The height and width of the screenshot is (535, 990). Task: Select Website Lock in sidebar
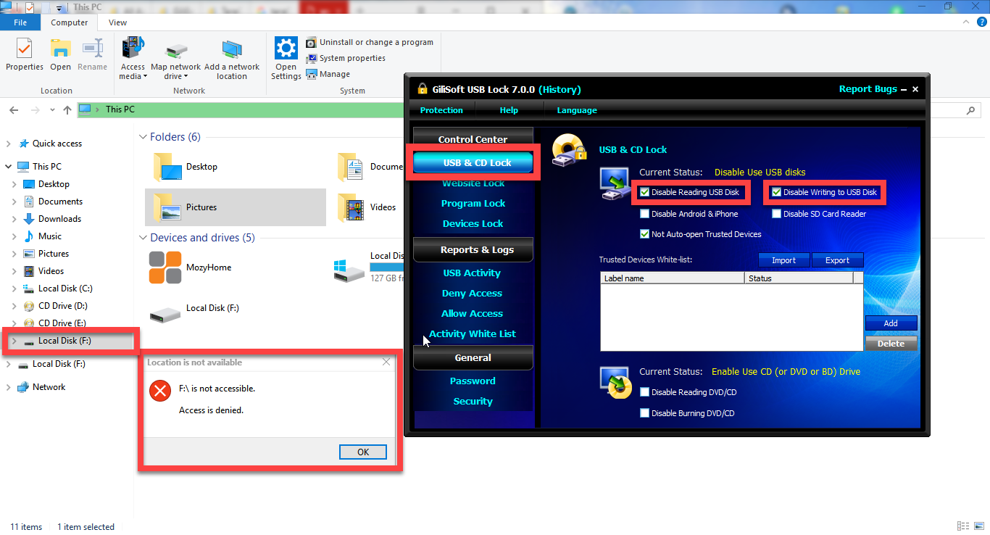coord(473,183)
